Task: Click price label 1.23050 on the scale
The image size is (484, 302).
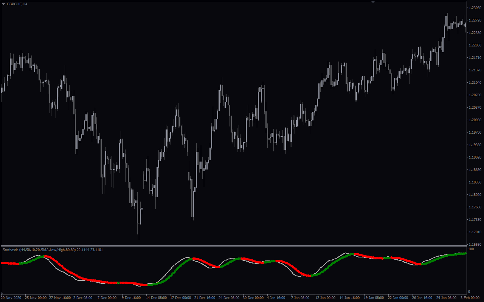Action: click(x=475, y=8)
